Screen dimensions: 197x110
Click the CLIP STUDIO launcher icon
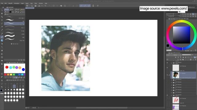pyautogui.click(x=27, y=6)
